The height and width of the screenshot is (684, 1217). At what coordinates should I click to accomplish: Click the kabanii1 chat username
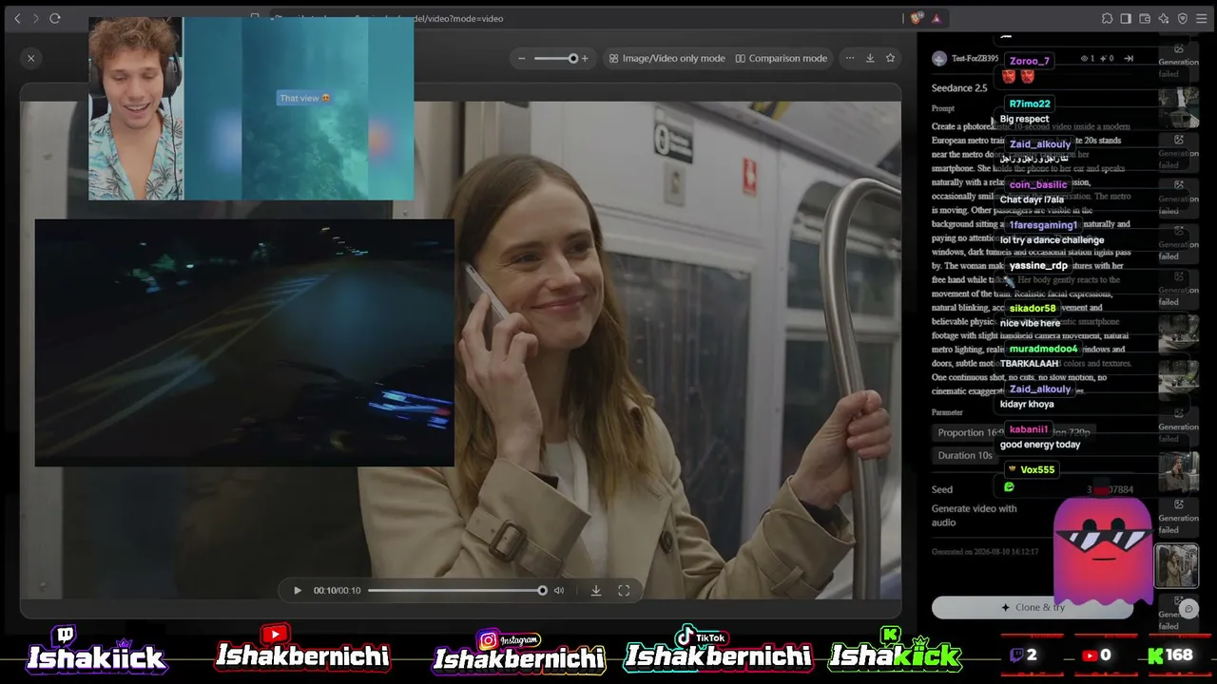pyautogui.click(x=1029, y=429)
